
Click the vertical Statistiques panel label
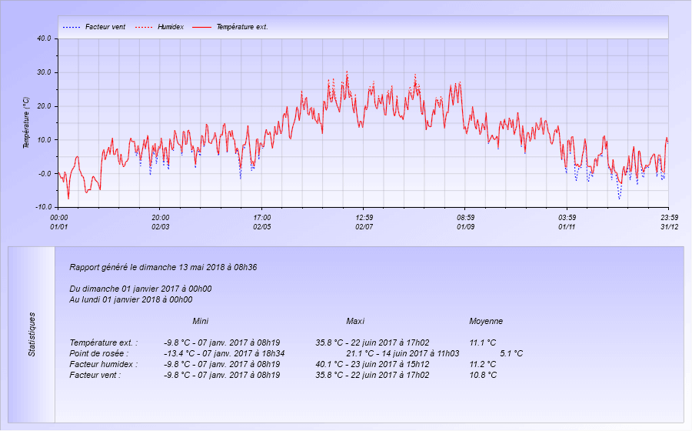[x=32, y=334]
